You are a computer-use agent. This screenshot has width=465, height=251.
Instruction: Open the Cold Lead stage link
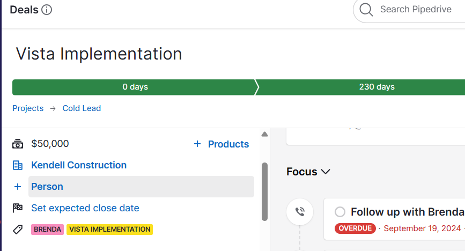click(82, 108)
